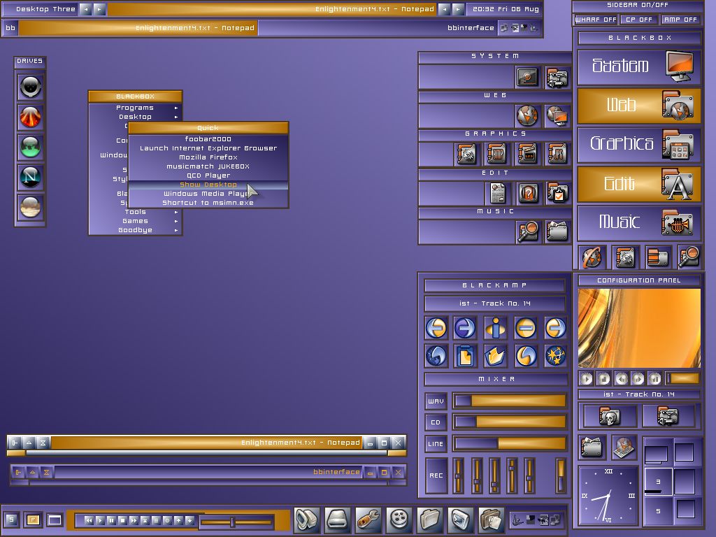Switch to bbinterface in the top taskbar

[x=378, y=28]
